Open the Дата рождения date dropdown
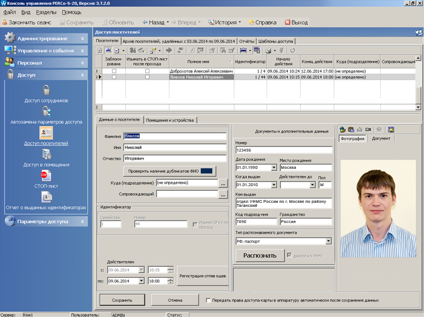The width and height of the screenshot is (424, 317). pos(273,168)
